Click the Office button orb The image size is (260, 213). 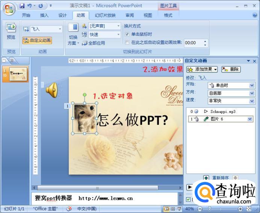[9, 9]
